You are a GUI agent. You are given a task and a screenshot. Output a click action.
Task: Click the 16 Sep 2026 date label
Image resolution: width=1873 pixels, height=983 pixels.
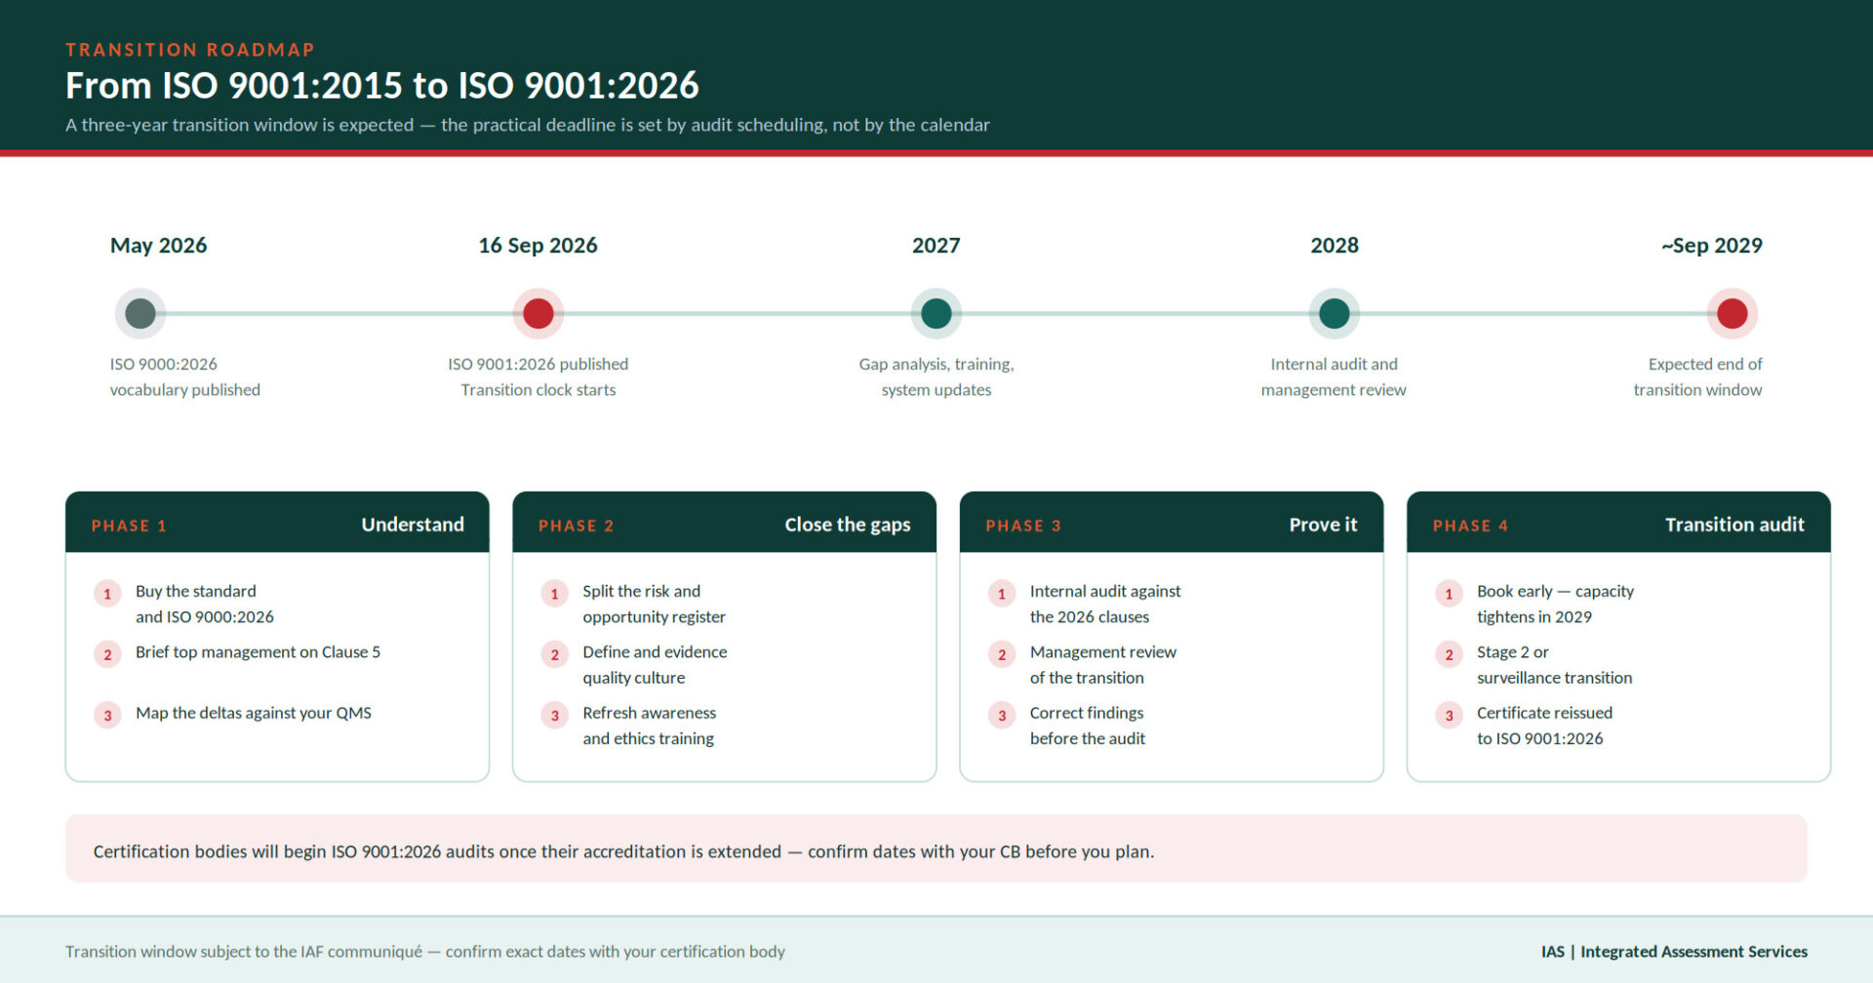tap(538, 245)
